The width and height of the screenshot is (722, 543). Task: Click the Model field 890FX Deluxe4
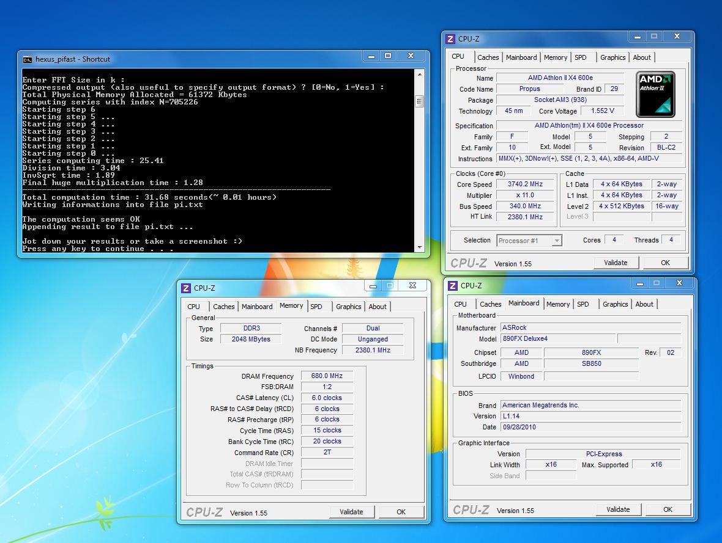(558, 339)
